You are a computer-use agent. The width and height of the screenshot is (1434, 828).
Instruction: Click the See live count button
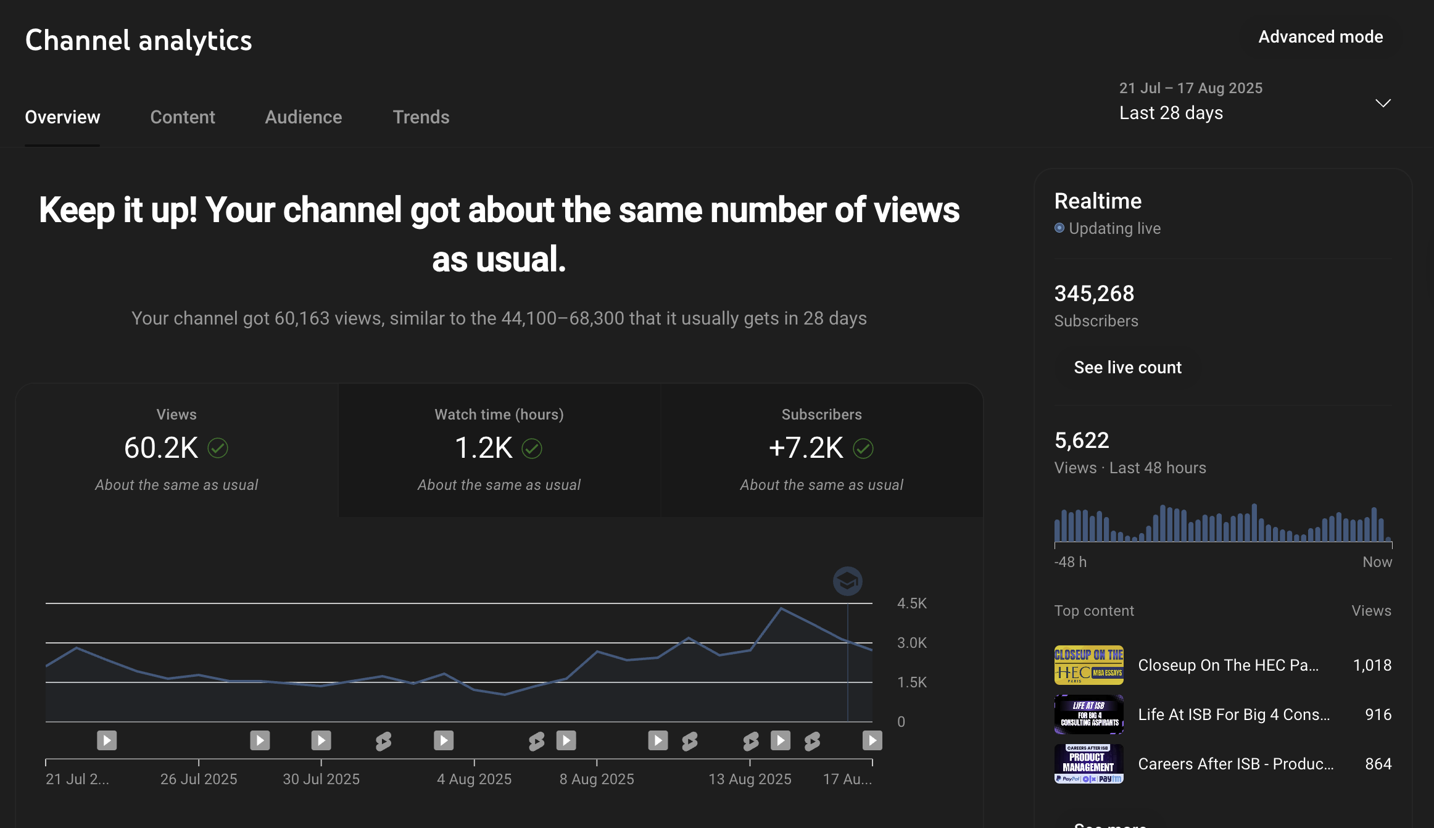pos(1127,367)
